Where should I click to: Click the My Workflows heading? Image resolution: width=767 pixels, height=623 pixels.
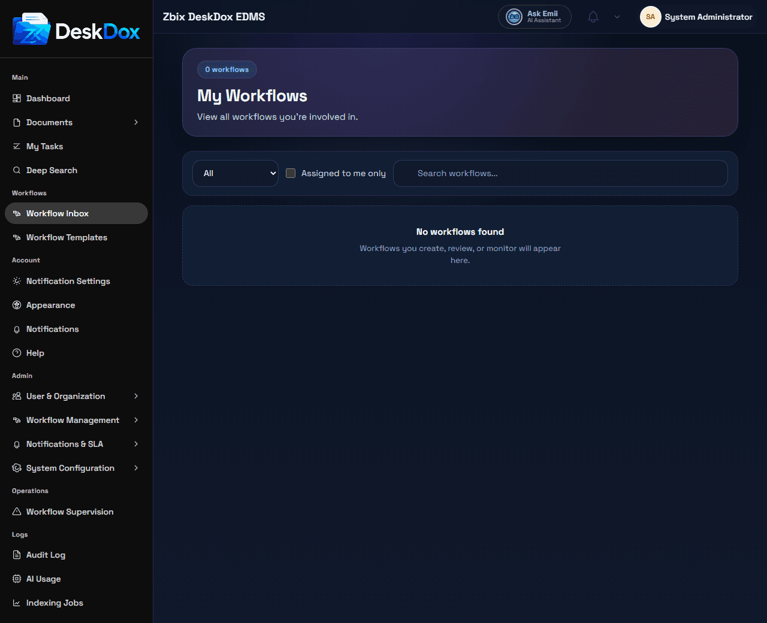[x=252, y=96]
